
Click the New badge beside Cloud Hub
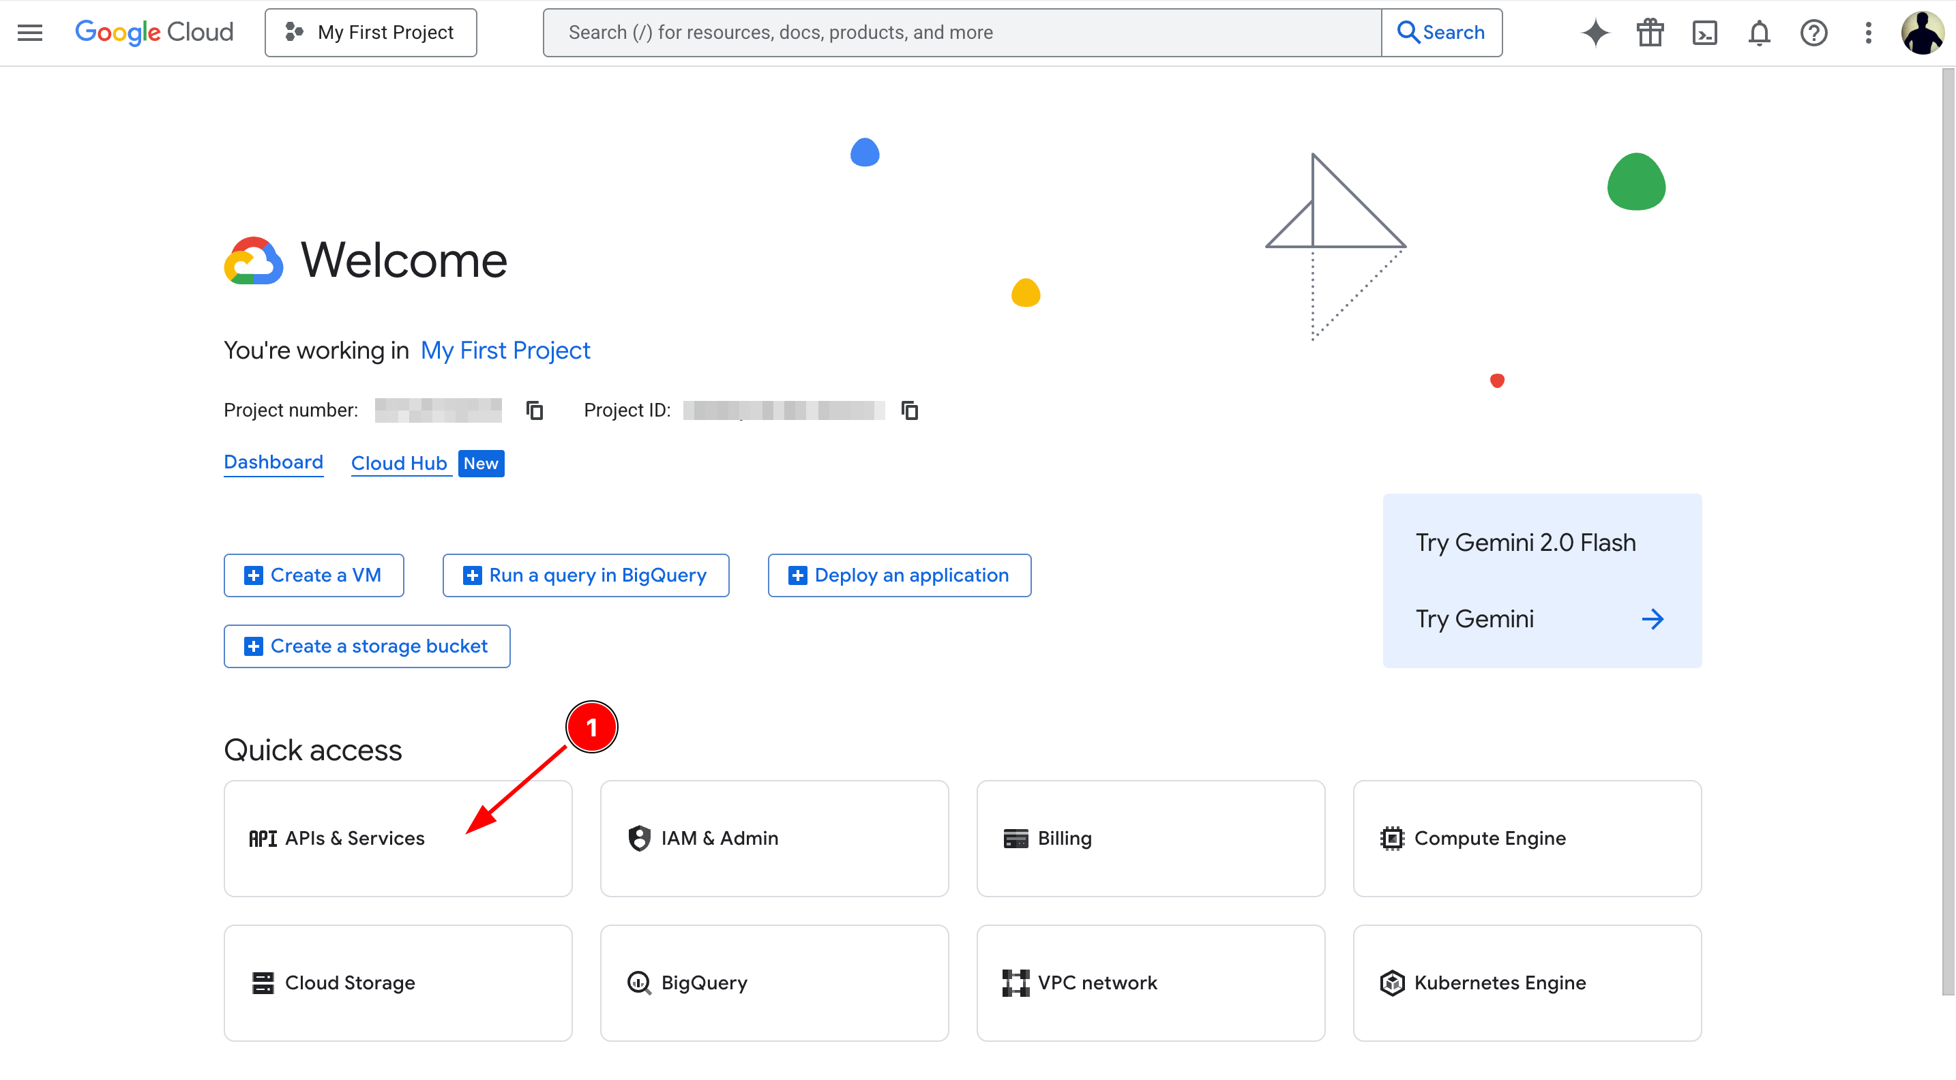coord(481,463)
